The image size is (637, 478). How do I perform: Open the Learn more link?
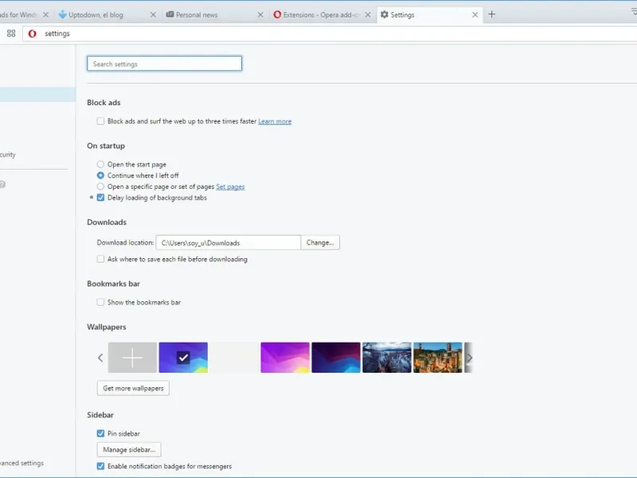click(275, 121)
